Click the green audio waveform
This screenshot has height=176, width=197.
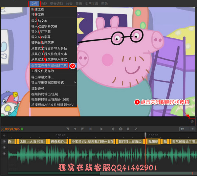tap(102, 154)
